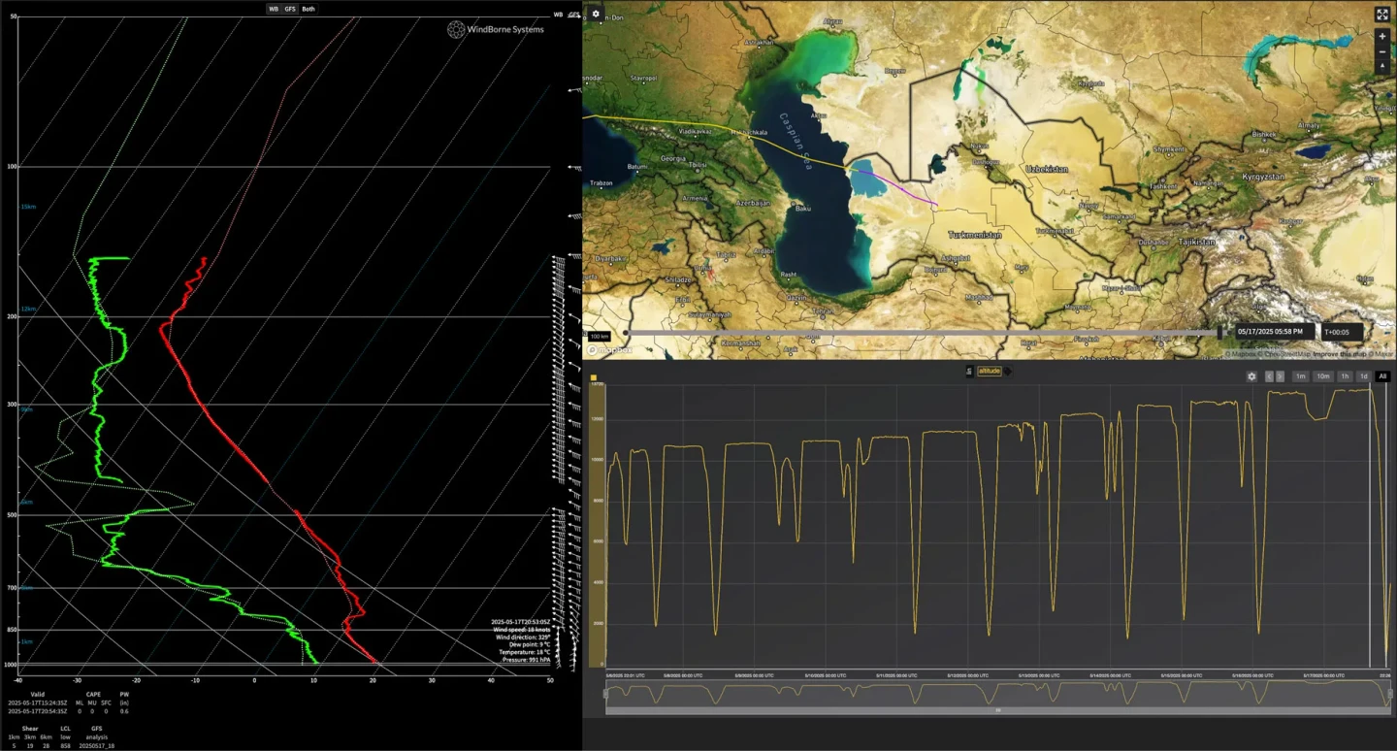
Task: Set chart range to 1d
Action: tap(1363, 376)
